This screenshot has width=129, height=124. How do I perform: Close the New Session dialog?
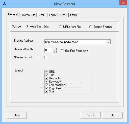point(123,3)
